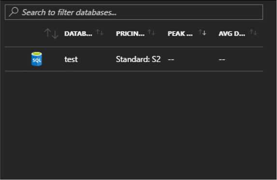Screen dimensions: 277x180
Task: Sort by the AVG D... column header
Action: pyautogui.click(x=232, y=33)
